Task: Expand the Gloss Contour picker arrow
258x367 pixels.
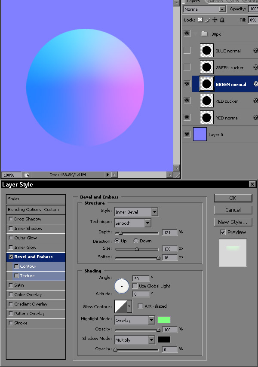Action: click(129, 306)
